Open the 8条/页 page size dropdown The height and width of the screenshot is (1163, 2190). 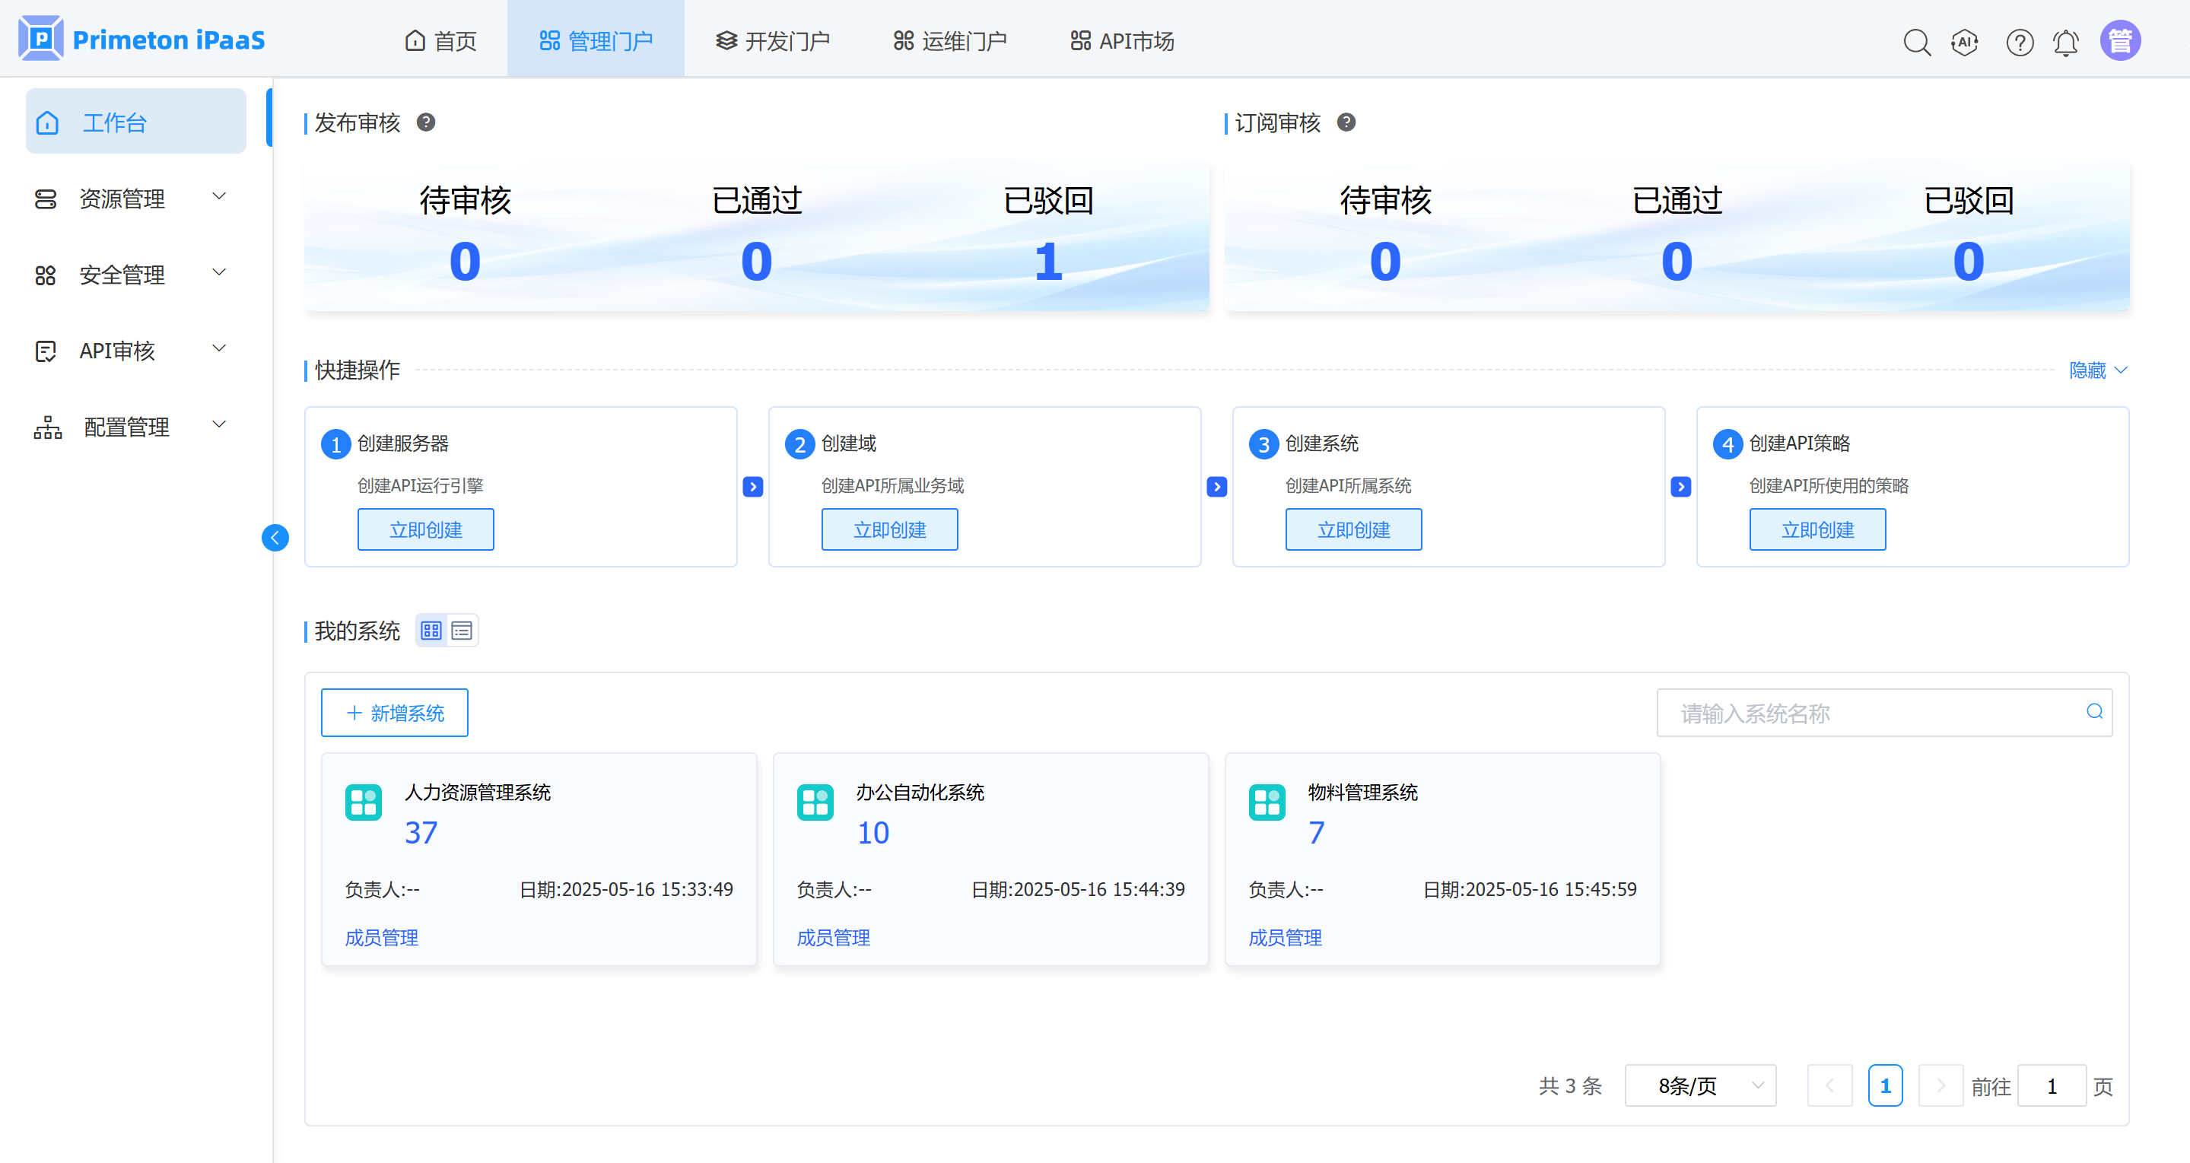pos(1699,1085)
